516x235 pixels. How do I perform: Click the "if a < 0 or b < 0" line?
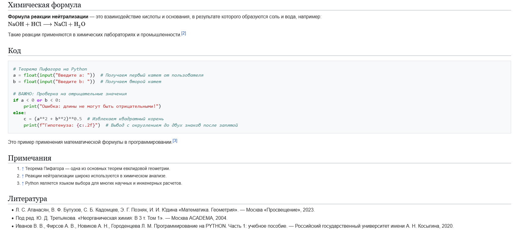37,100
